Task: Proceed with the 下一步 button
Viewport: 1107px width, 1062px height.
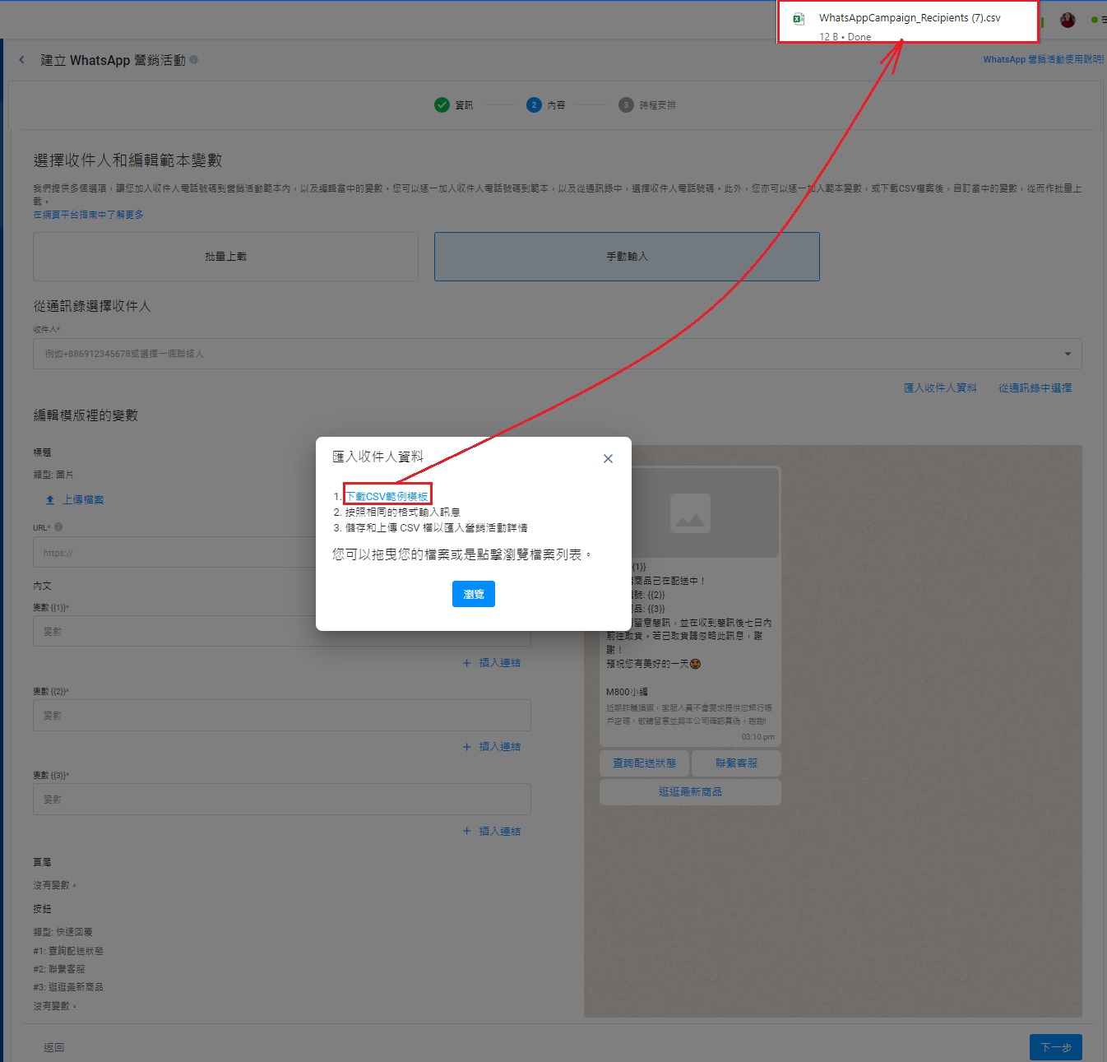Action: tap(1055, 1047)
